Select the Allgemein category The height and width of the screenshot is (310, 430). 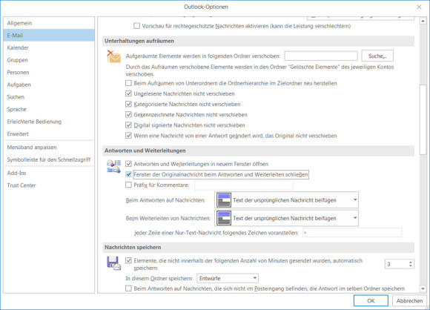pyautogui.click(x=49, y=23)
